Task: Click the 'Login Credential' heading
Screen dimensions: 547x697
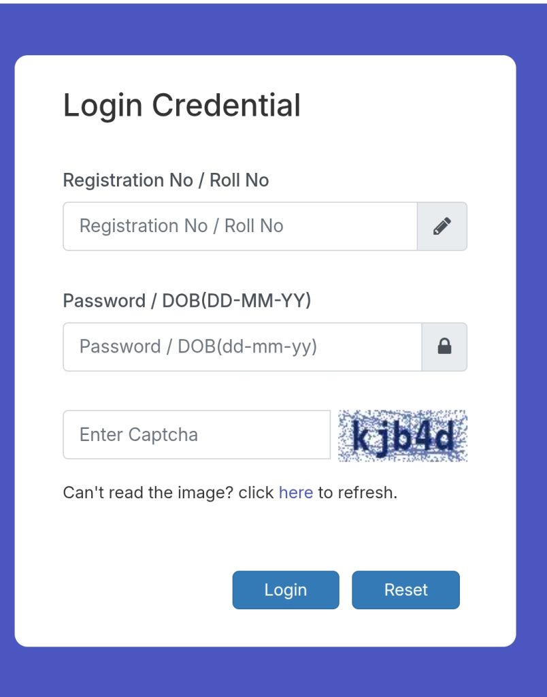Action: [182, 106]
